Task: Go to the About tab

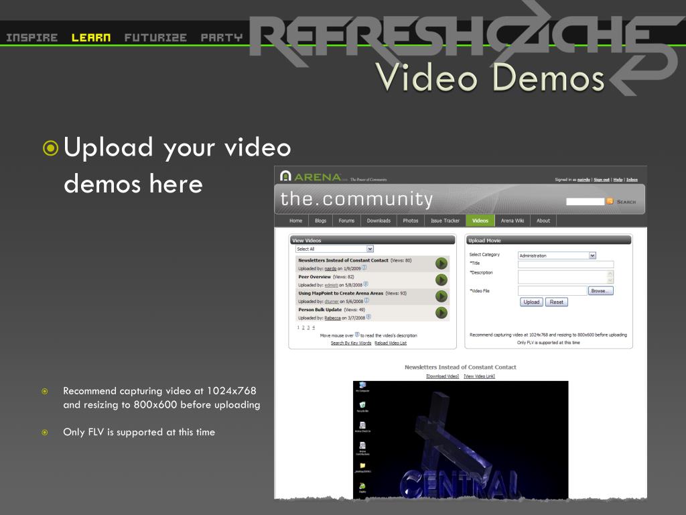Action: coord(543,221)
